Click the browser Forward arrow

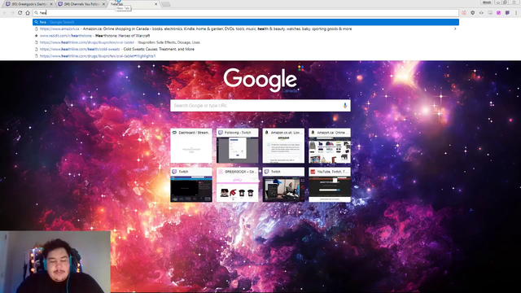coord(12,13)
